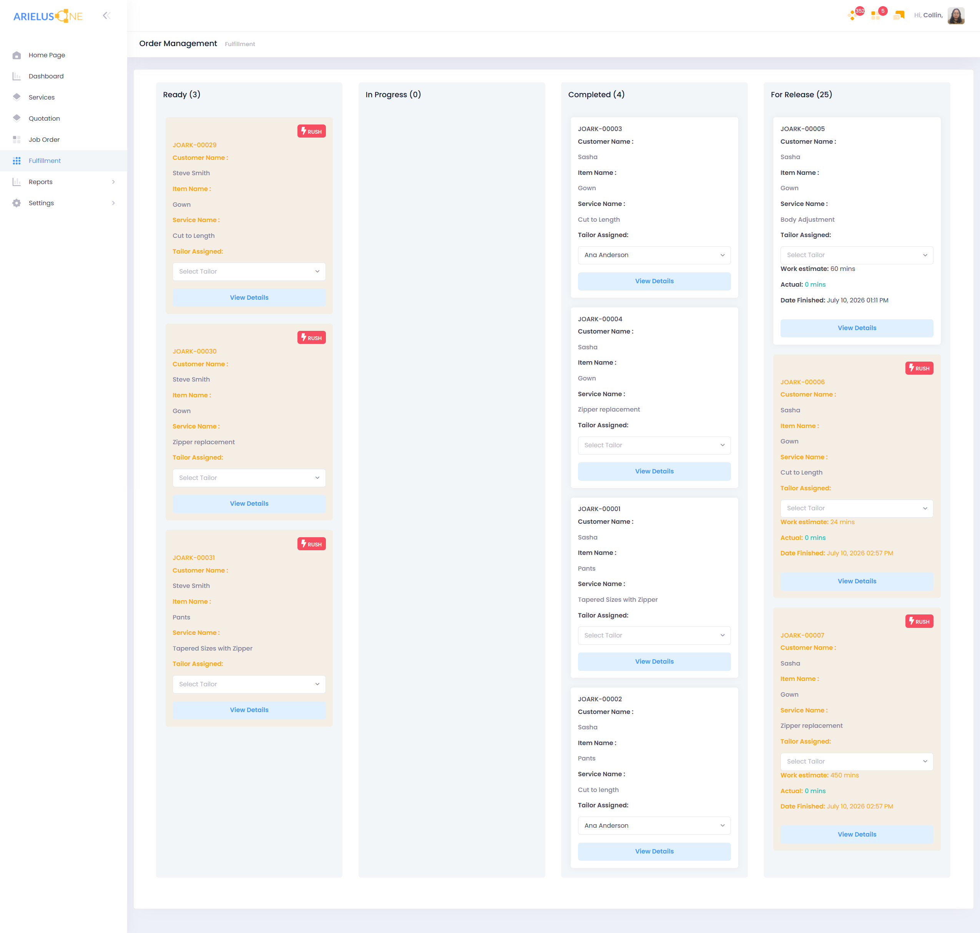Viewport: 980px width, 933px height.
Task: Click RUSH badge on JOARK-00006
Action: [919, 368]
